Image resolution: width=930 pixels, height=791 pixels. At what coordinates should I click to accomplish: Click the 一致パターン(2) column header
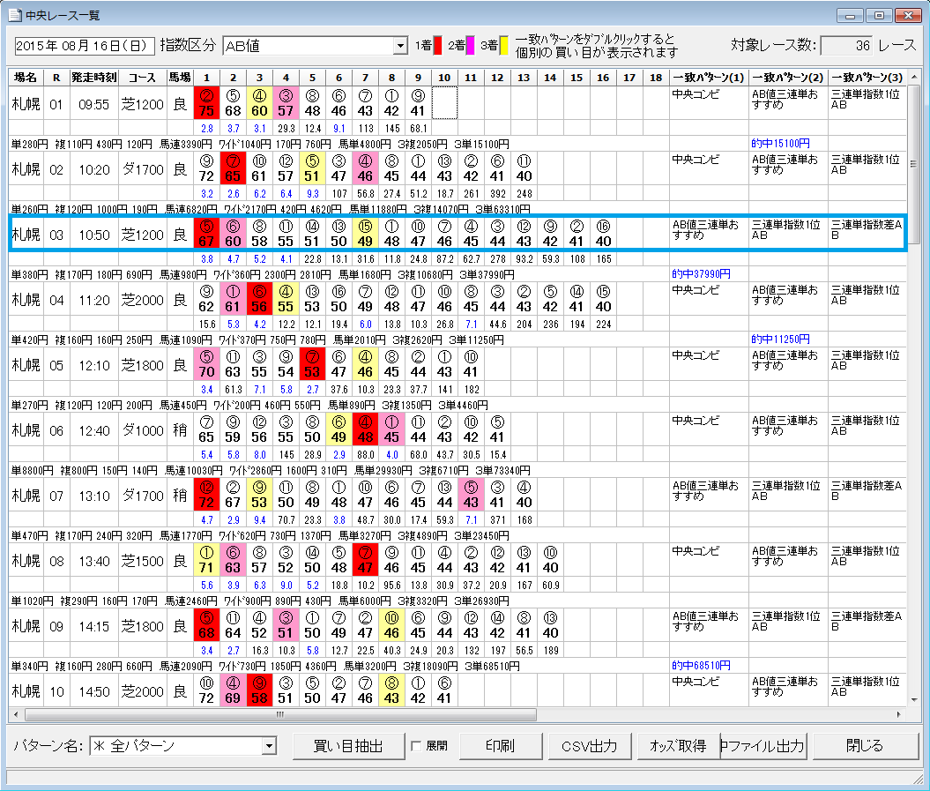[788, 77]
